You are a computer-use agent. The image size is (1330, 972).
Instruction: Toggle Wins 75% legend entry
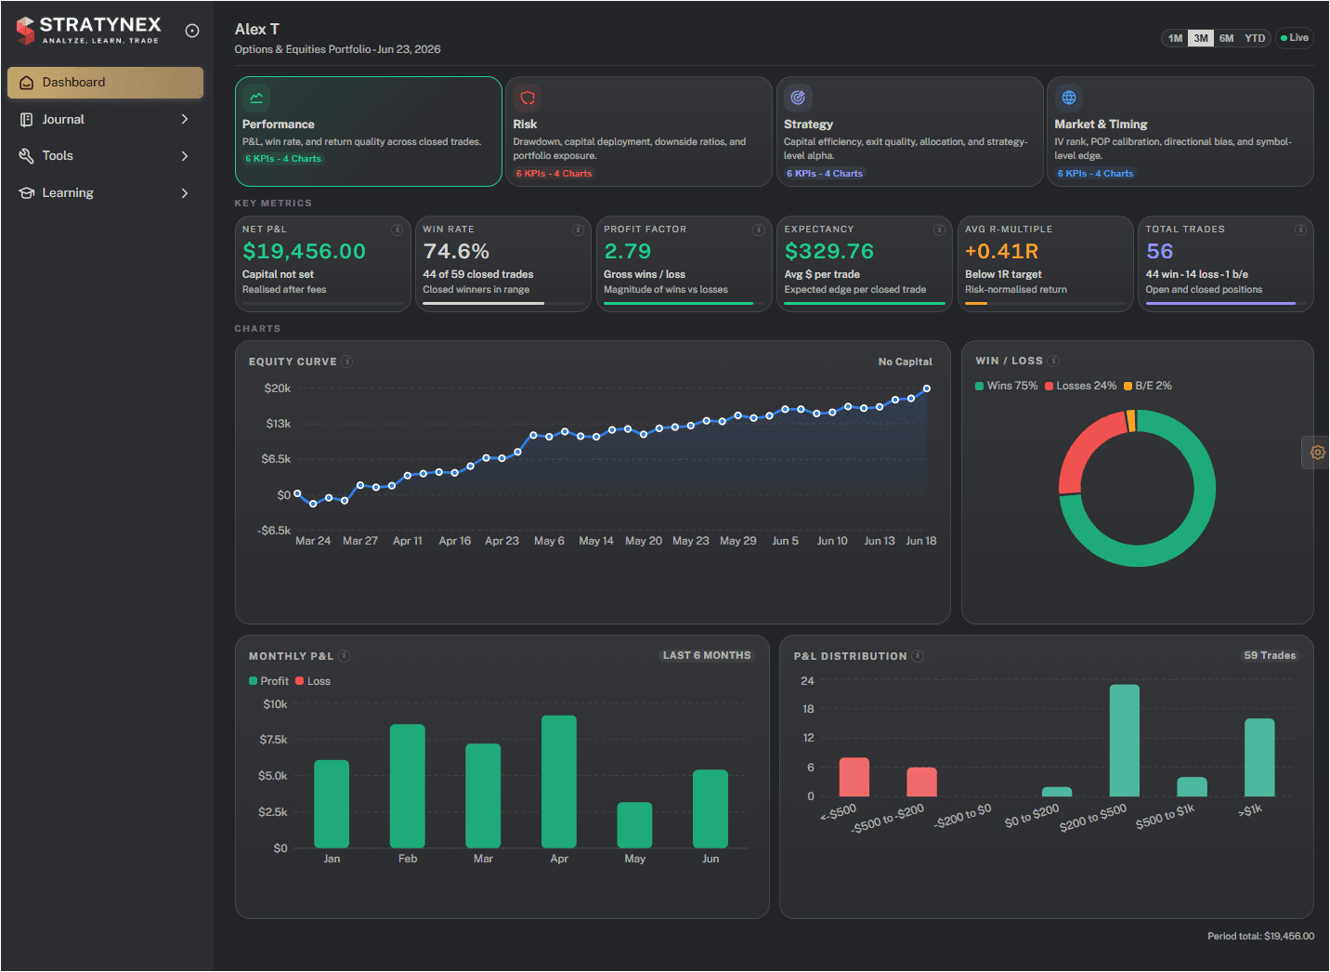click(1006, 386)
